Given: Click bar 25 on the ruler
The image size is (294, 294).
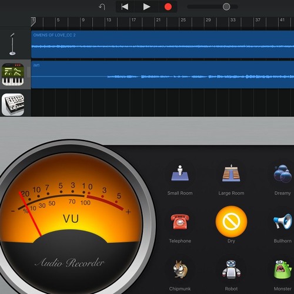Looking at the screenshot, I should [183, 20].
